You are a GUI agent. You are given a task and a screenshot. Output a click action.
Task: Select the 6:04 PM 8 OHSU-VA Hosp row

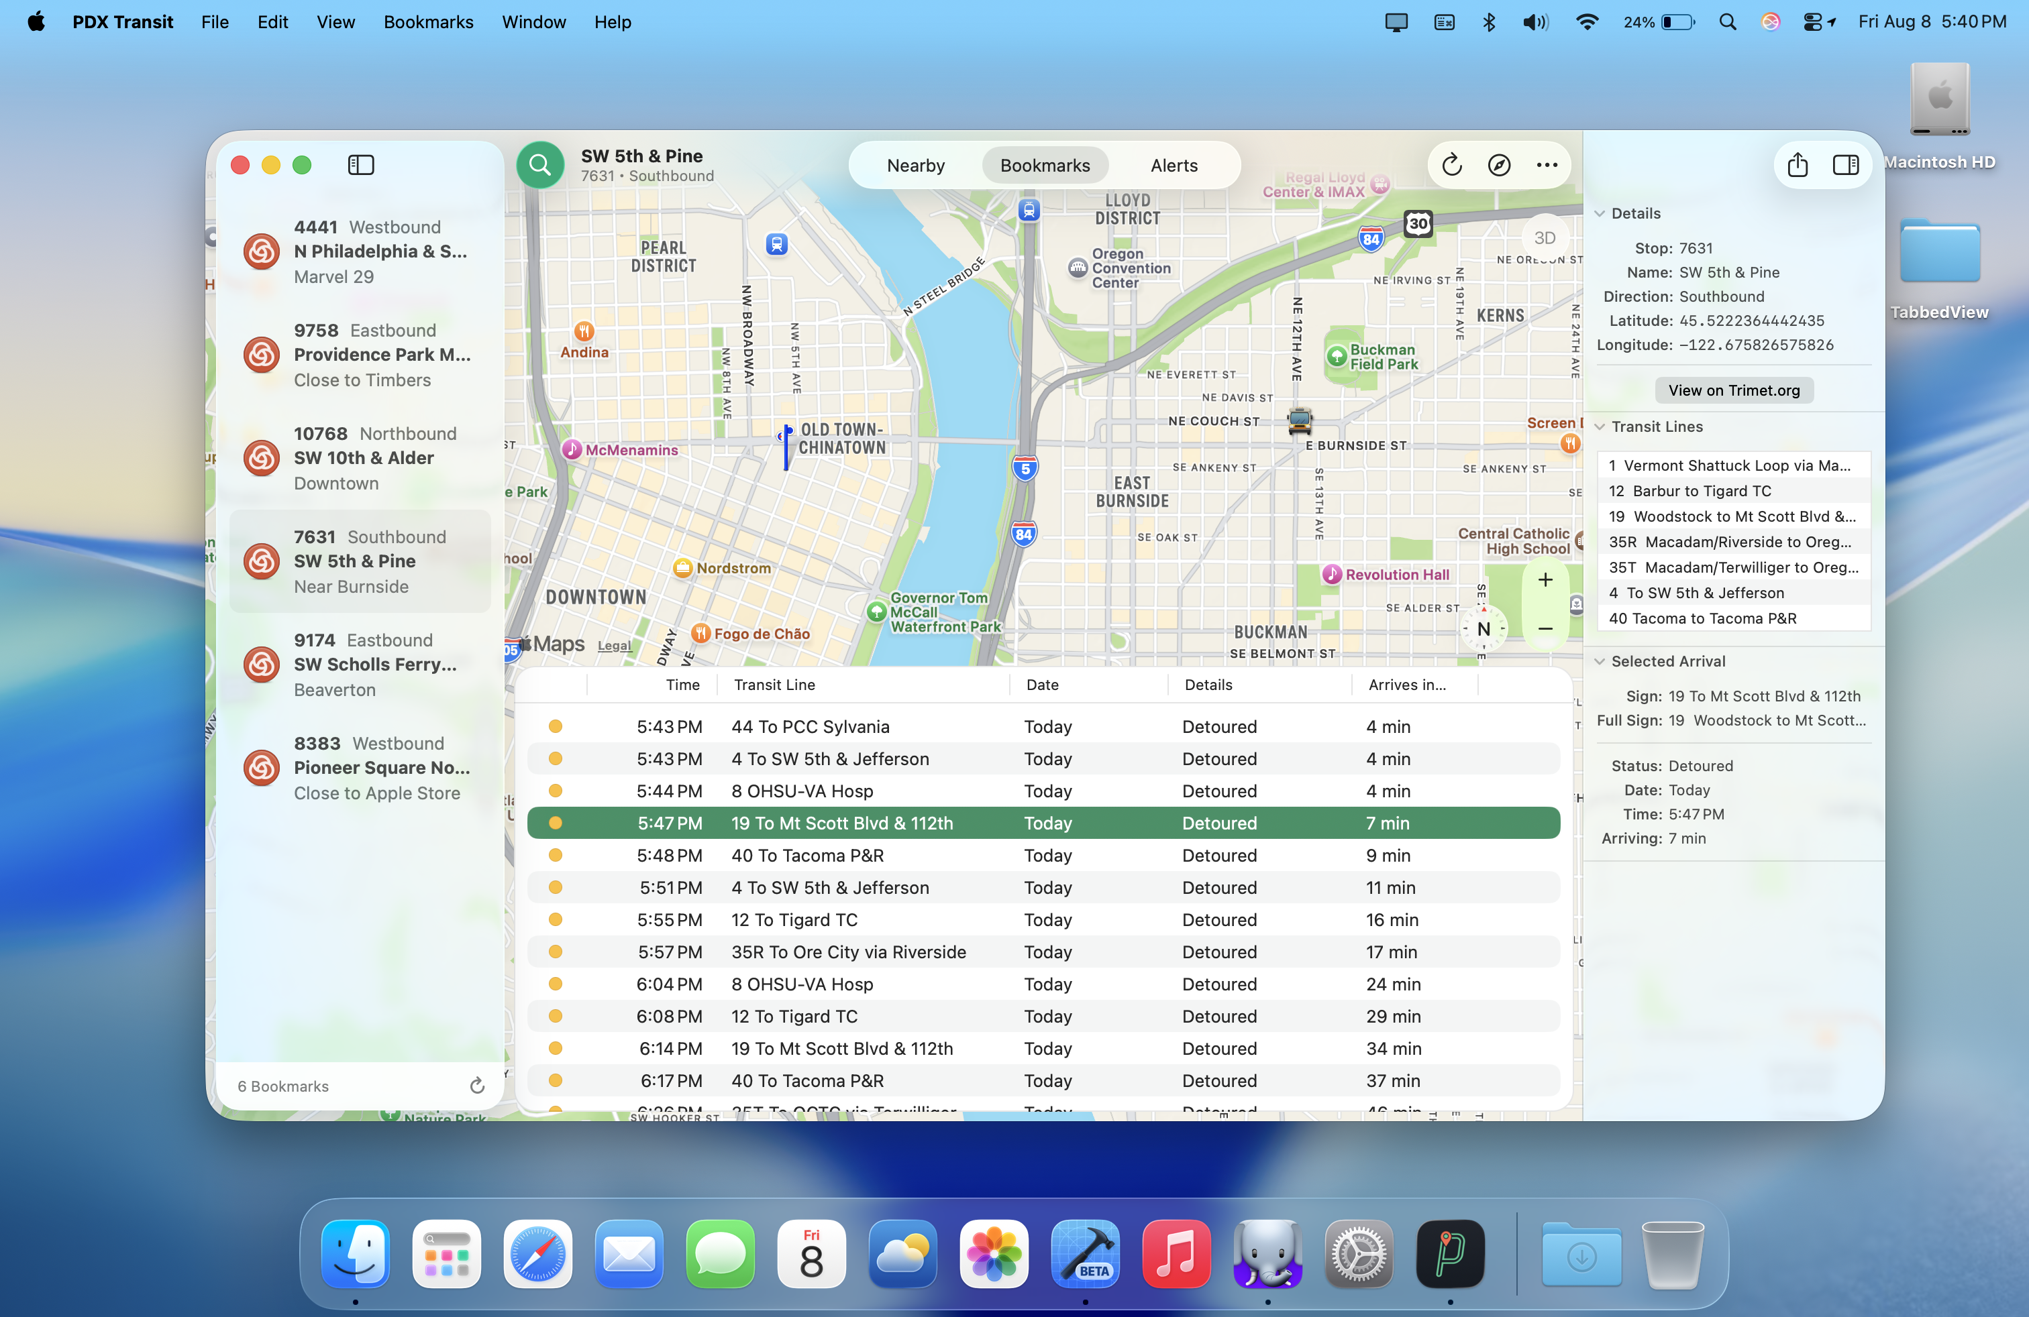point(1043,984)
